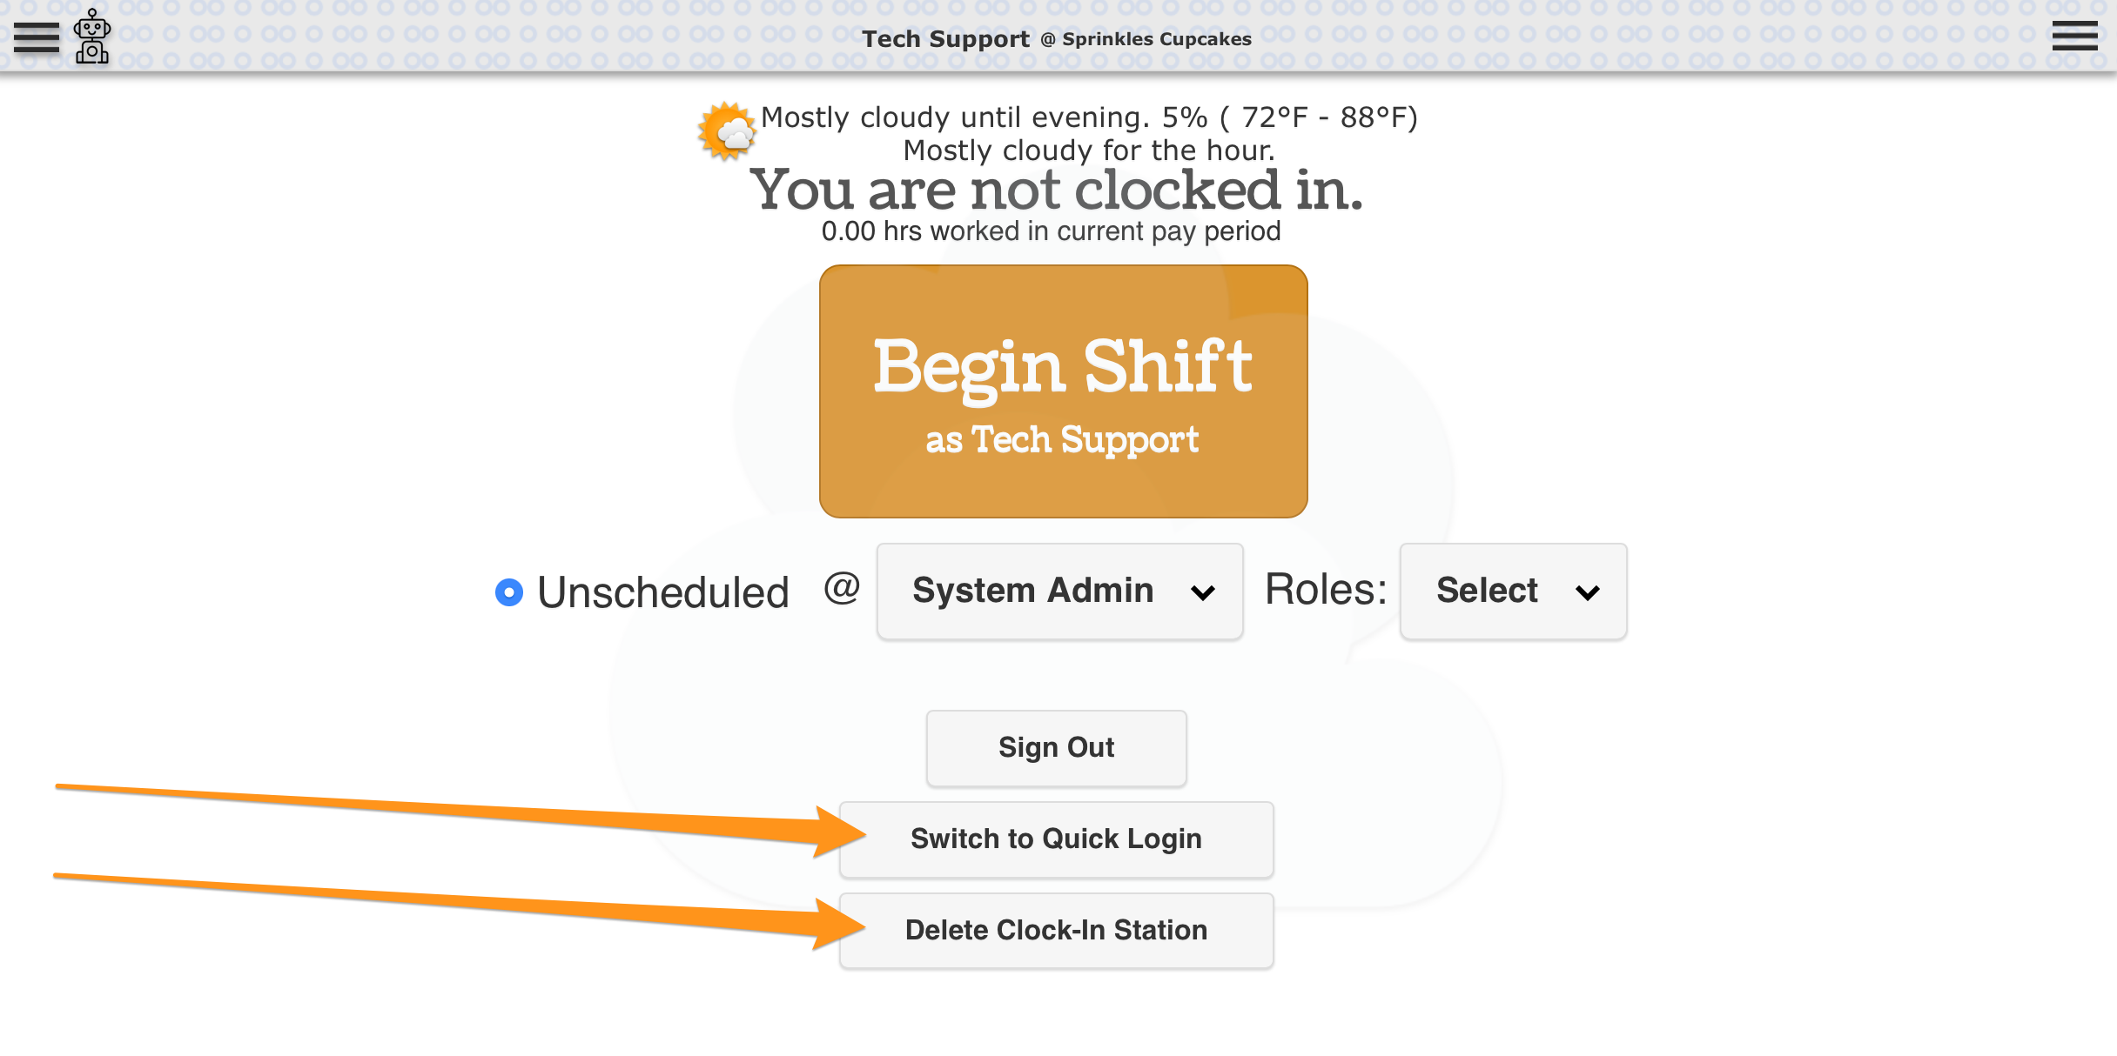Click the Sprinkles Cupcakes company name

[x=1156, y=39]
